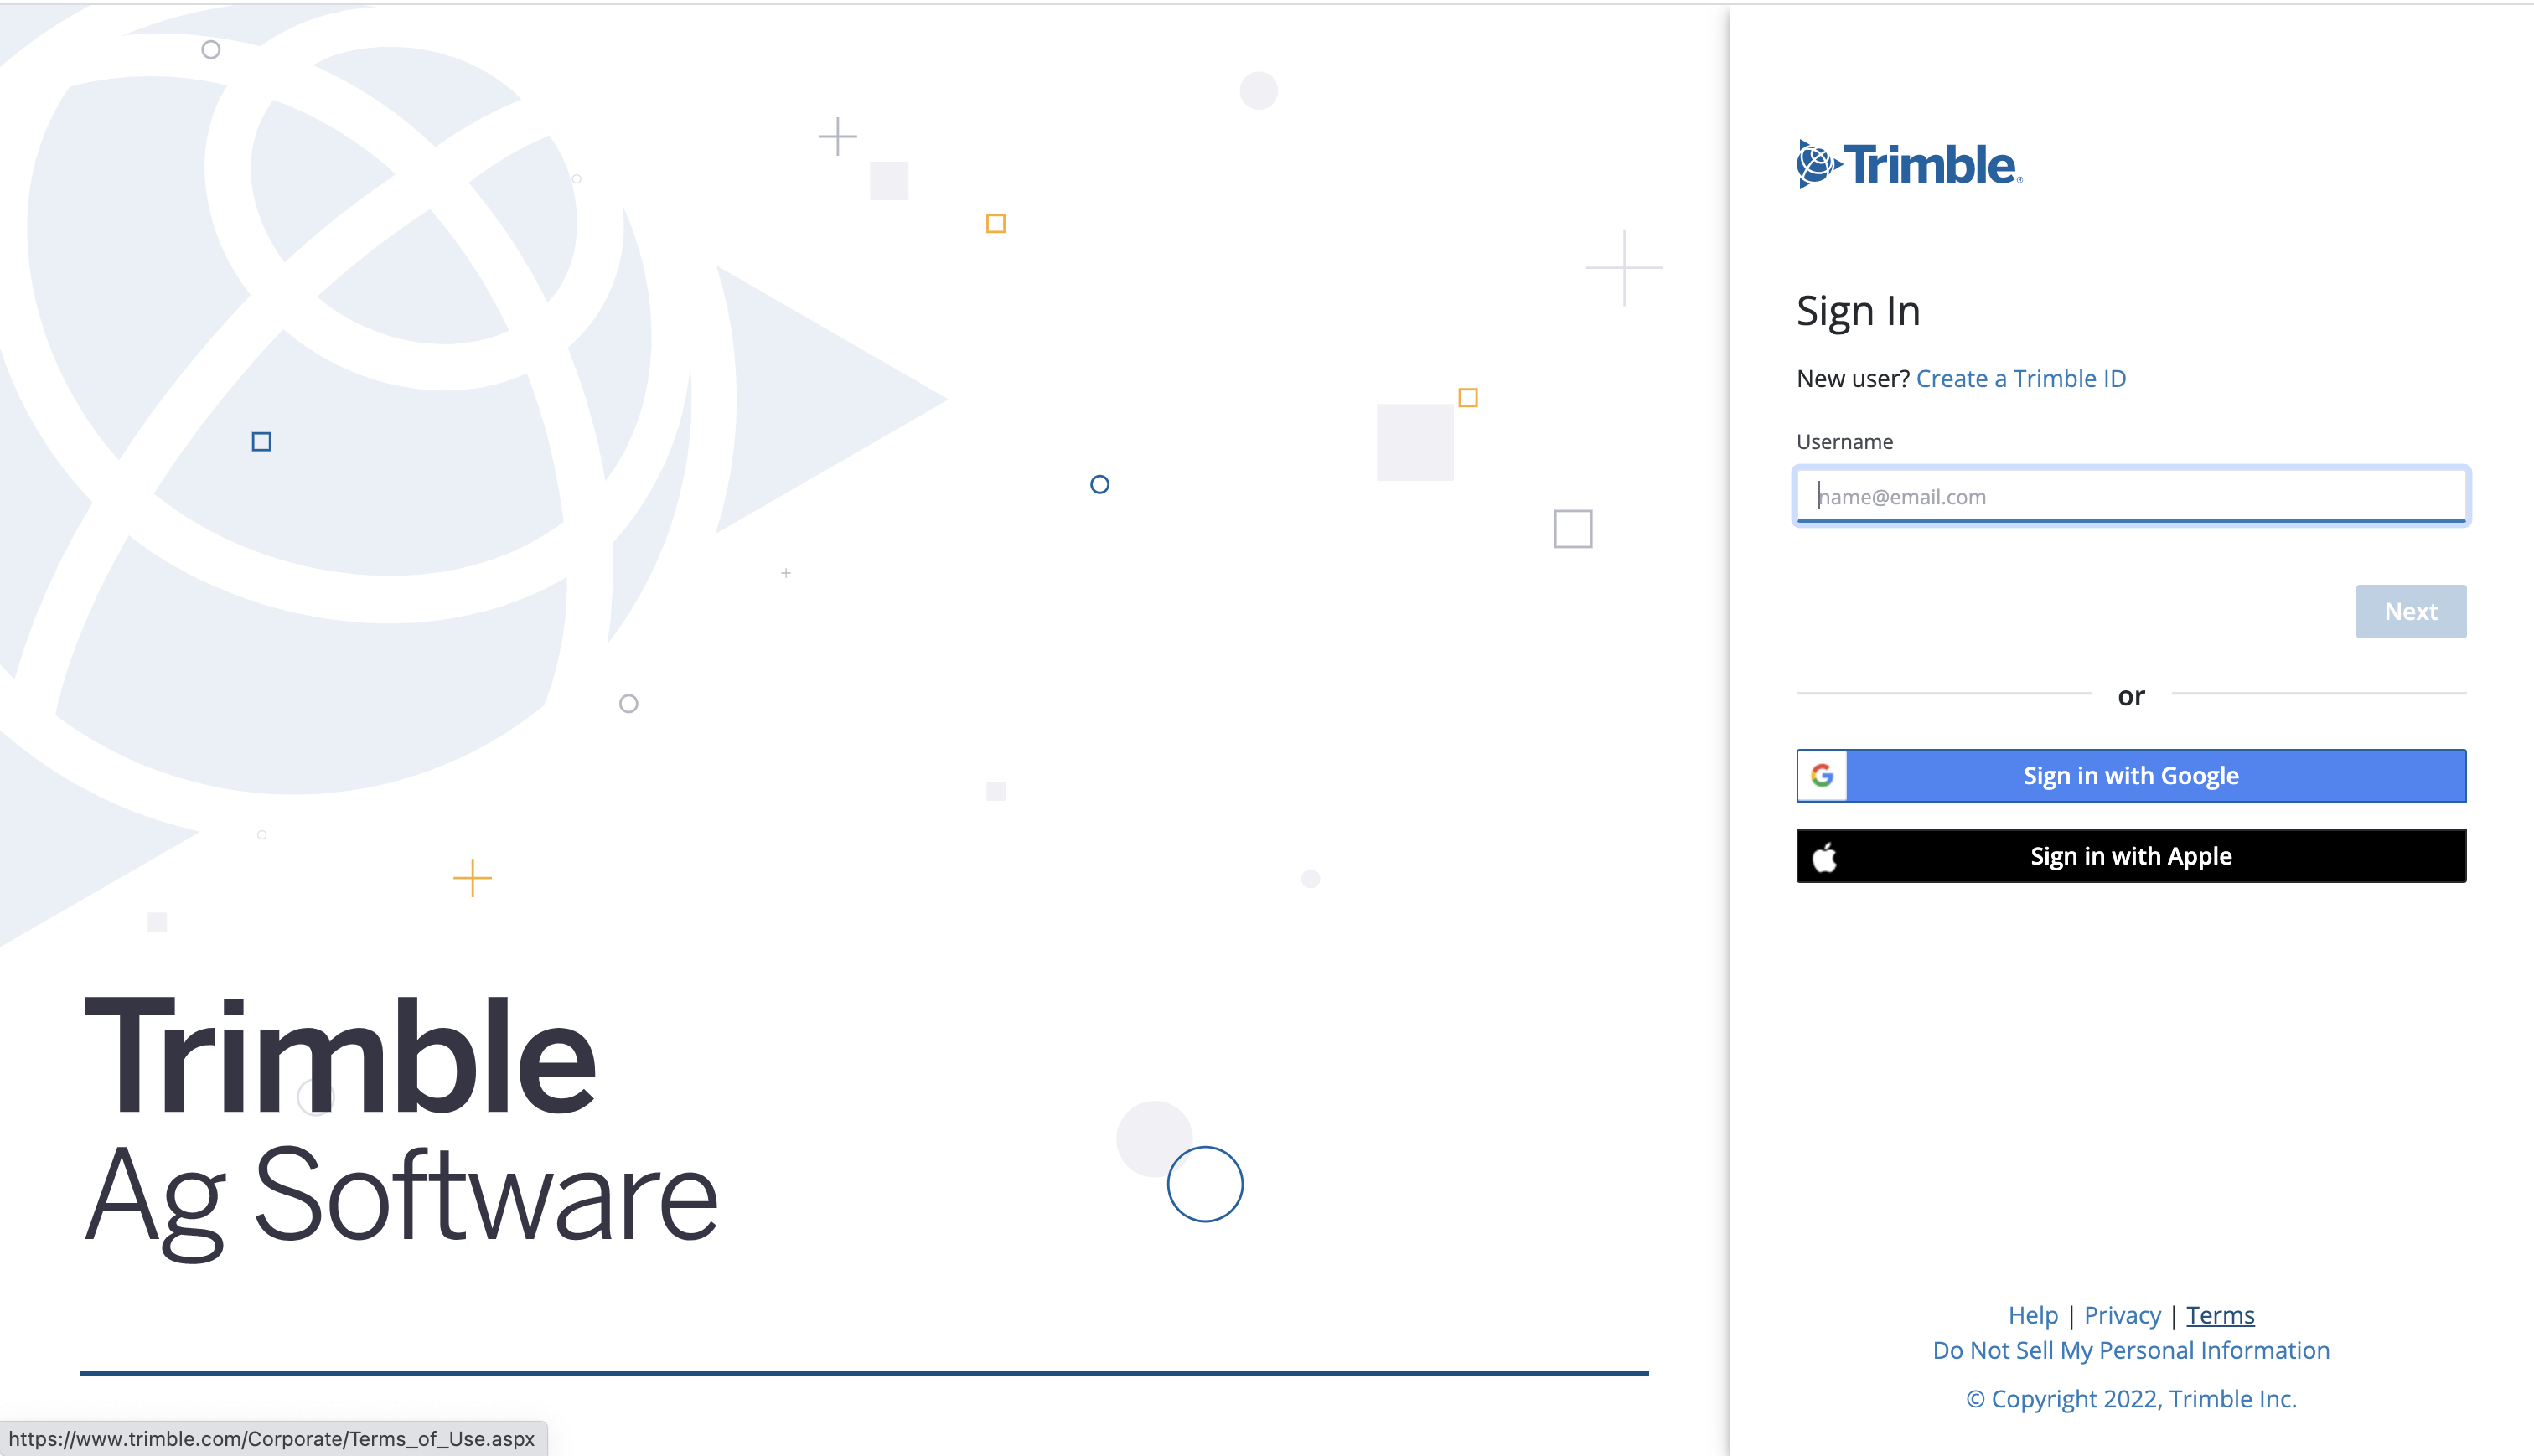Screen dimensions: 2534x1456
Task: Click the gray square decorative element right side
Action: [1571, 529]
